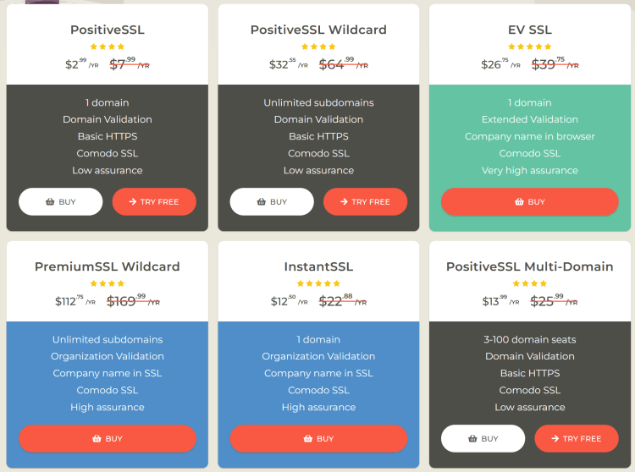Image resolution: width=635 pixels, height=472 pixels.
Task: Click basket icon on PositiveSSL Multi-Domain Buy
Action: coord(472,439)
